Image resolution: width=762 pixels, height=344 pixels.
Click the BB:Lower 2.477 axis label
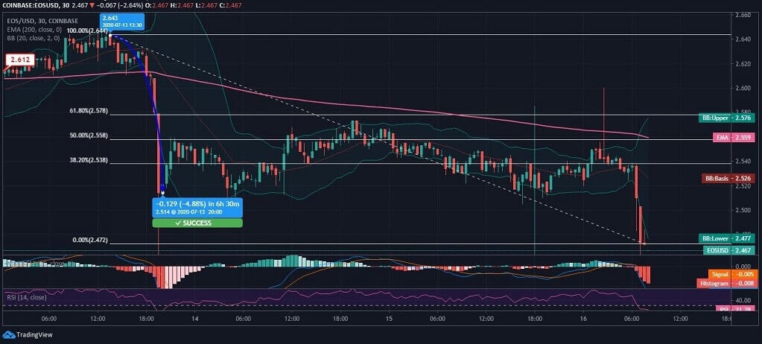(x=728, y=238)
